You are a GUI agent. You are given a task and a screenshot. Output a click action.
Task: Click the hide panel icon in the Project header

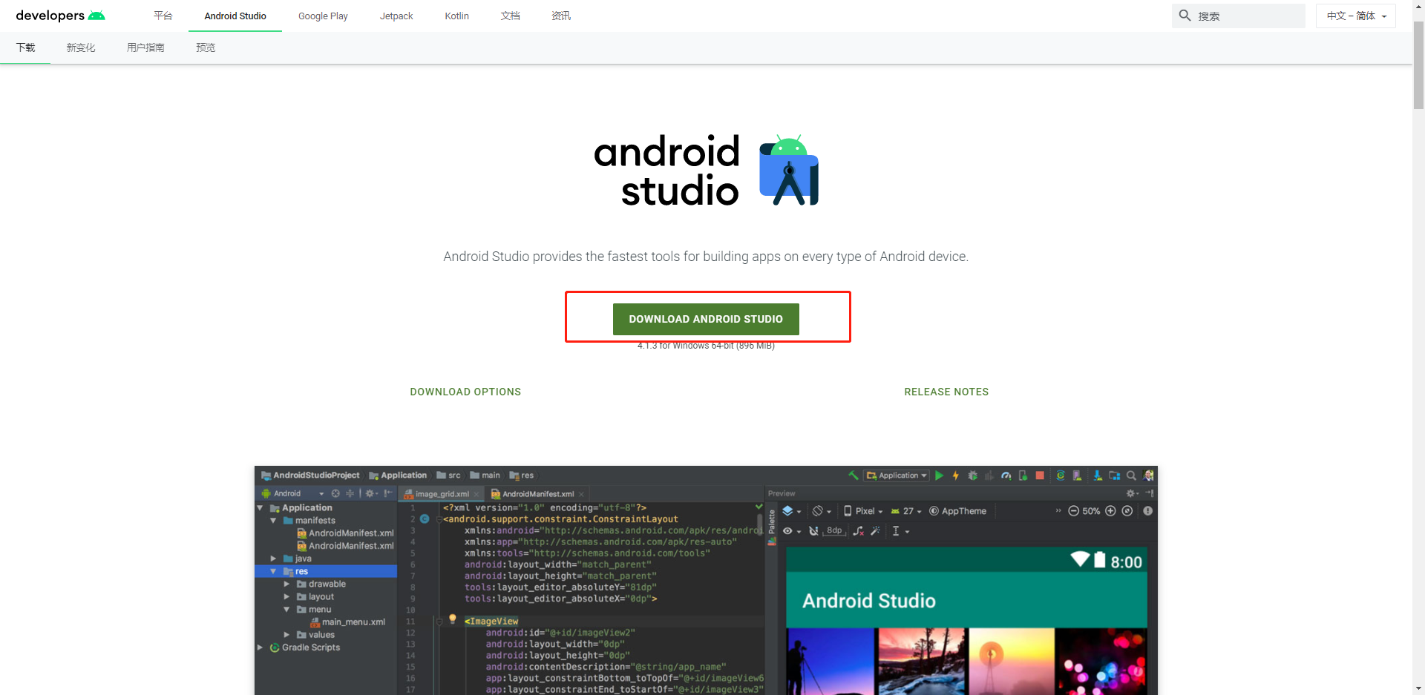[x=388, y=493]
